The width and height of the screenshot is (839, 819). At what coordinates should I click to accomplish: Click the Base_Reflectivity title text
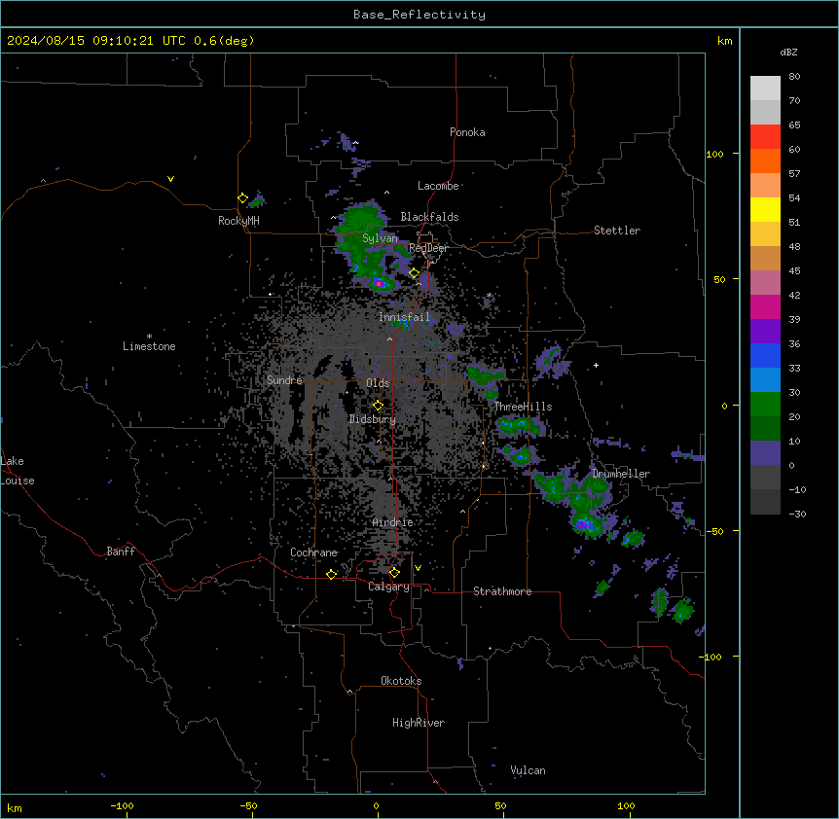[x=419, y=15]
